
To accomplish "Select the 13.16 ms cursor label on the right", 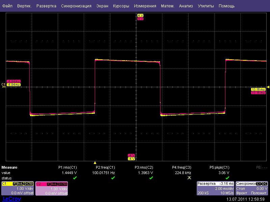I will coord(259,89).
